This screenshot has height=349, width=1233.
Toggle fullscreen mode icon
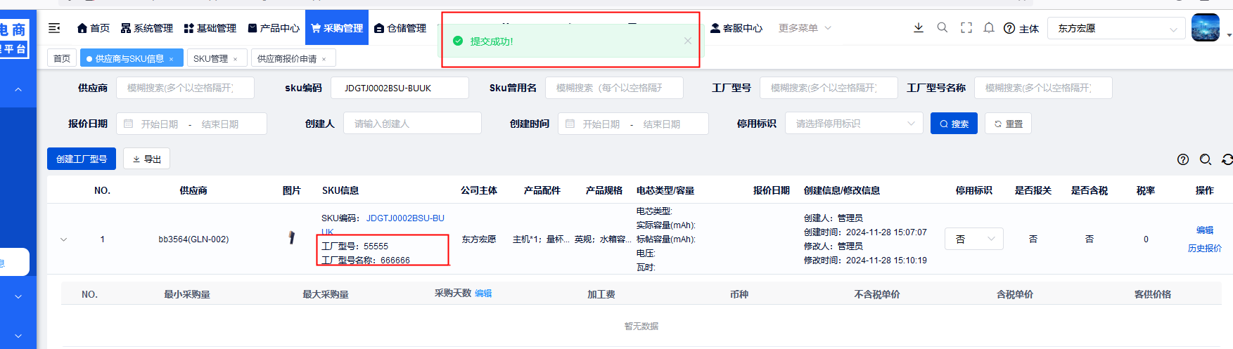(966, 27)
